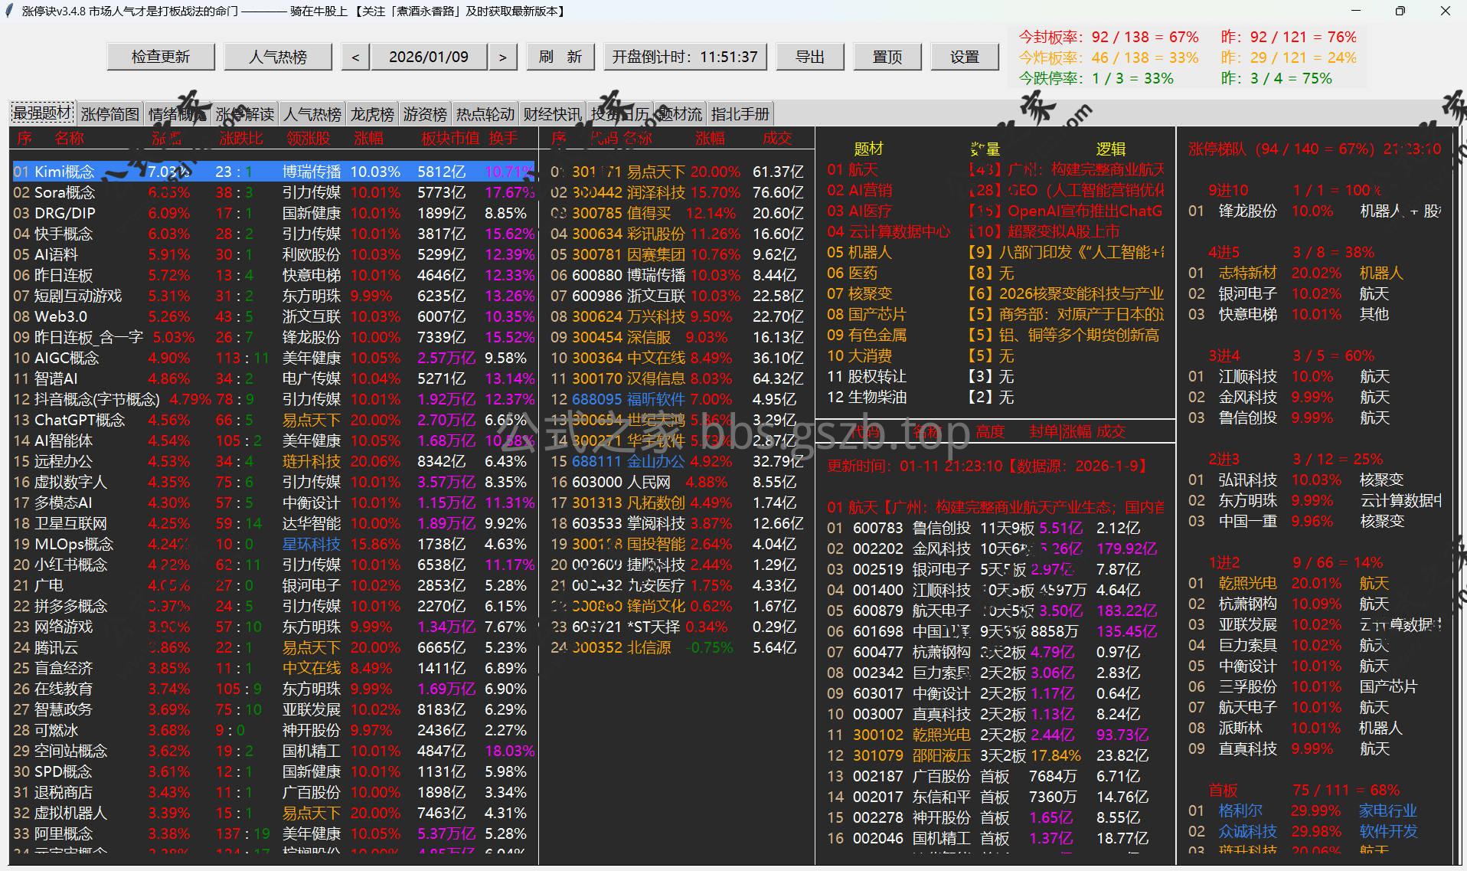This screenshot has width=1467, height=871.
Task: Click stock 603000 人民网
Action: pos(678,482)
